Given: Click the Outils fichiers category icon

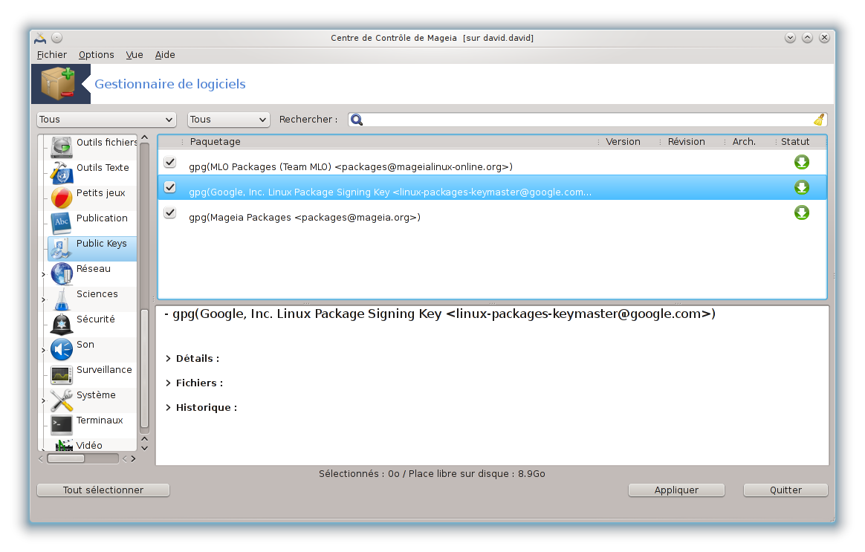Looking at the screenshot, I should 61,146.
